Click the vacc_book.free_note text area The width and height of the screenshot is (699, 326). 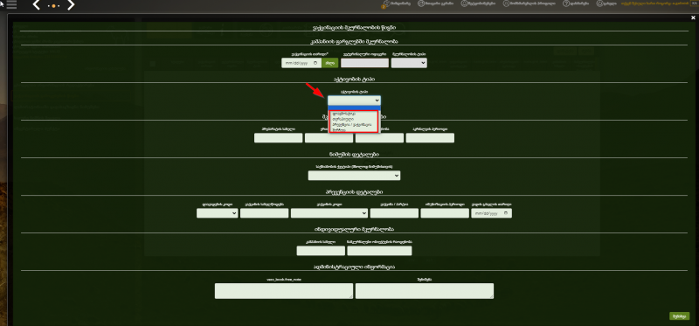click(x=283, y=291)
